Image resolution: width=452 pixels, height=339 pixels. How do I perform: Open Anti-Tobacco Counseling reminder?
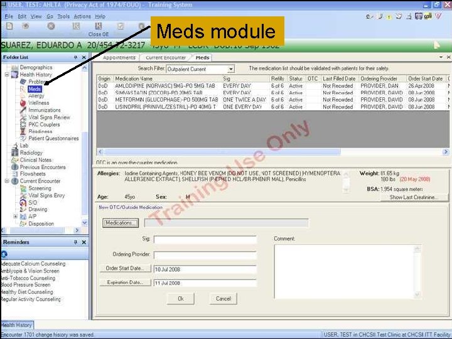[28, 278]
